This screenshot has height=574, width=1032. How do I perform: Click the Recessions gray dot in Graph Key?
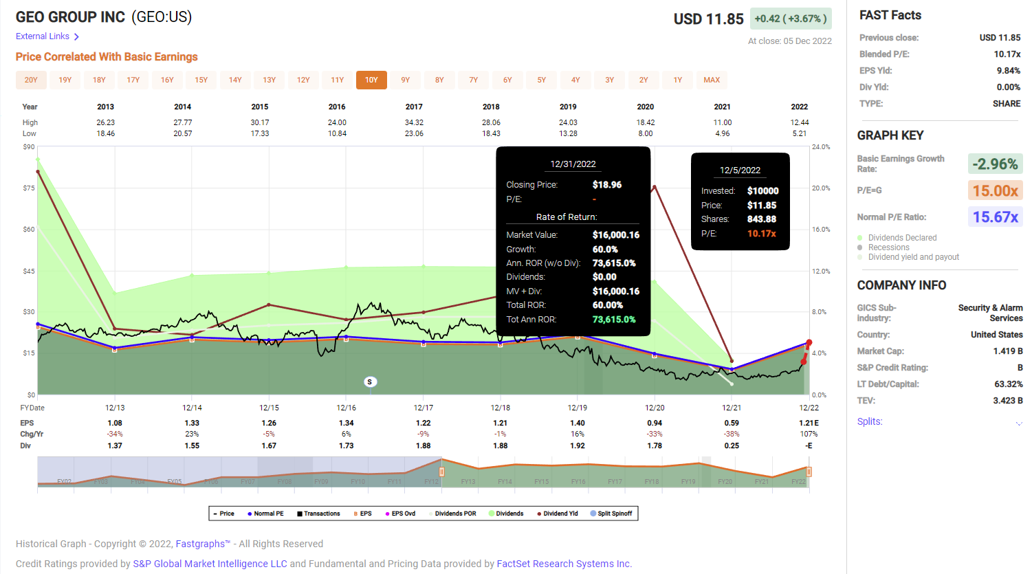tap(861, 247)
